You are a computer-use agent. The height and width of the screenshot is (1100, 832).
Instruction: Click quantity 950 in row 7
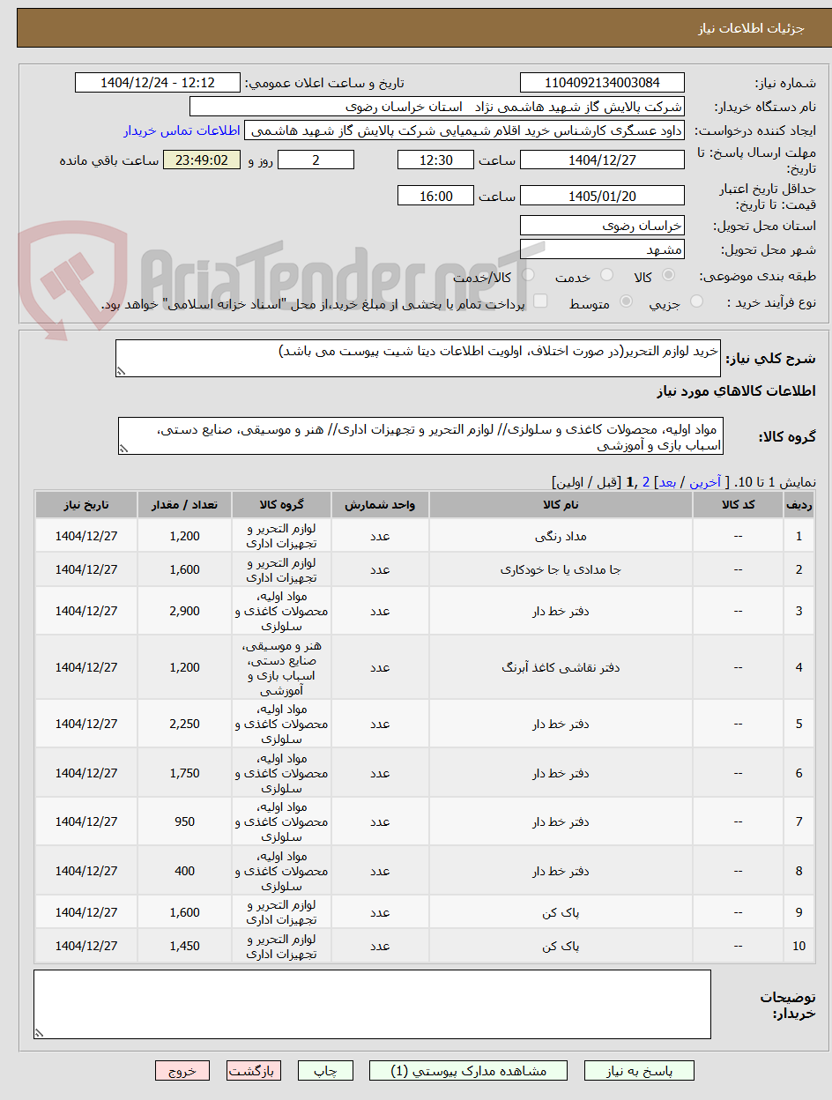click(185, 821)
